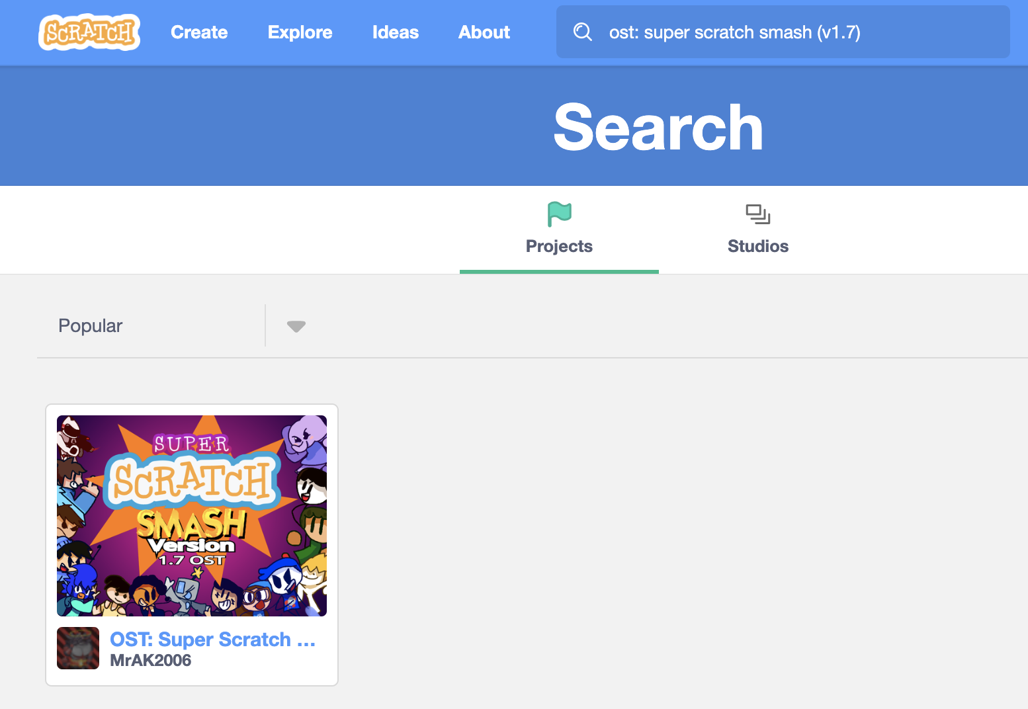Viewport: 1028px width, 709px height.
Task: Open the Create menu item
Action: 199,32
